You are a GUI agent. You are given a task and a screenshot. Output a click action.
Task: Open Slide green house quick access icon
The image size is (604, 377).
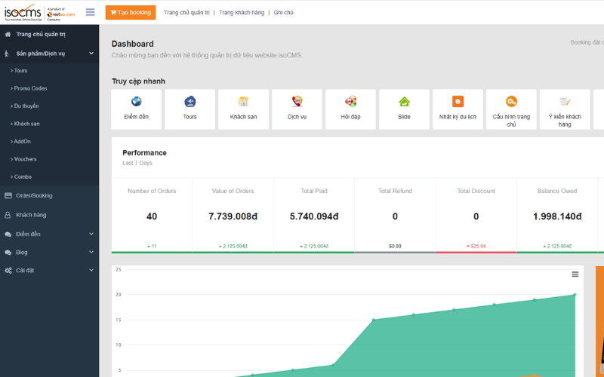pos(404,102)
